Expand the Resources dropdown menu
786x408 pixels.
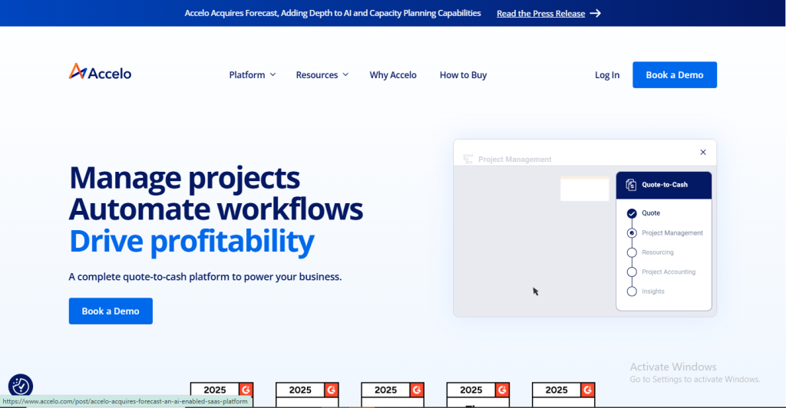[x=322, y=75]
